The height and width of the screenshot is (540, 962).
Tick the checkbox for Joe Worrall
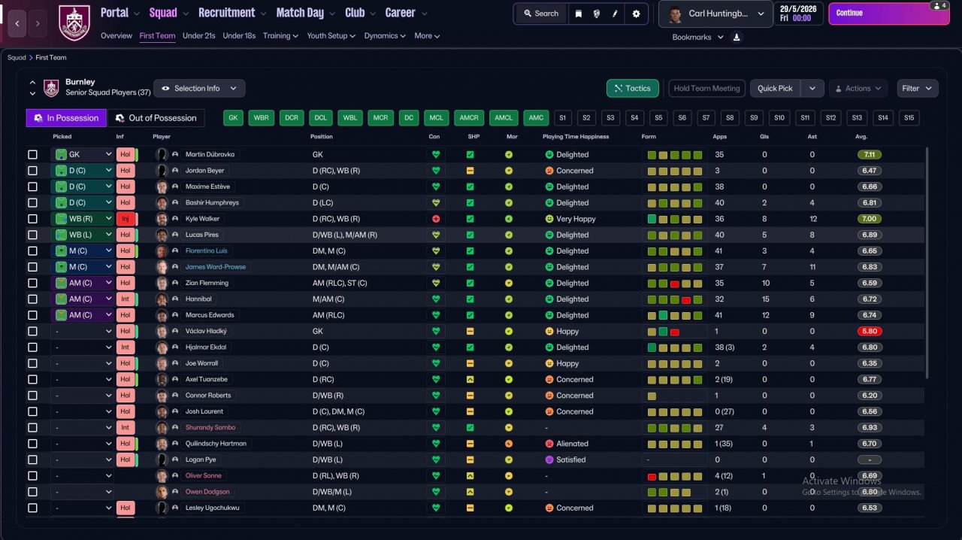[32, 363]
